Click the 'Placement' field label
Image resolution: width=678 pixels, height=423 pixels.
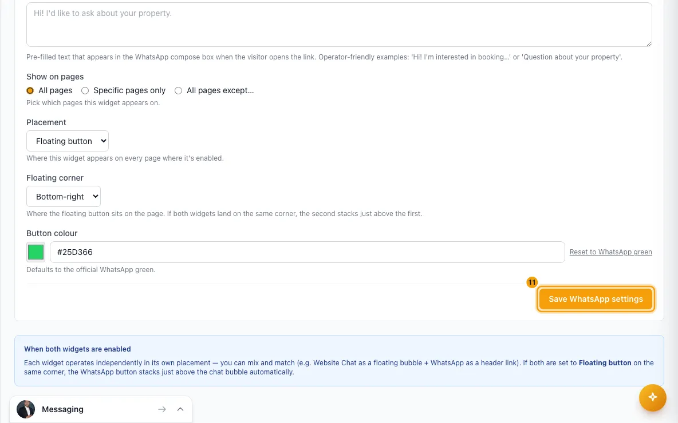pos(46,122)
